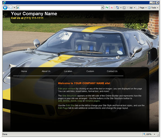Click the Home page icon
Image resolution: width=161 pixels, height=138 pixels.
[117, 8]
